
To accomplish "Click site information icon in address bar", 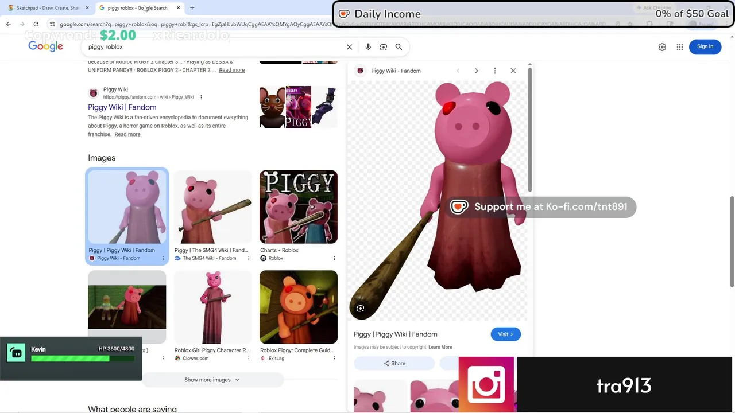I will pos(52,24).
